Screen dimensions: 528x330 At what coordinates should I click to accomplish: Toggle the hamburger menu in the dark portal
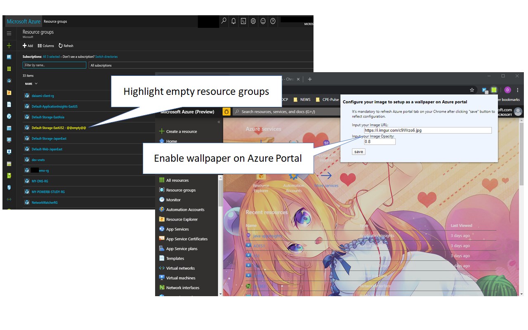tap(9, 33)
